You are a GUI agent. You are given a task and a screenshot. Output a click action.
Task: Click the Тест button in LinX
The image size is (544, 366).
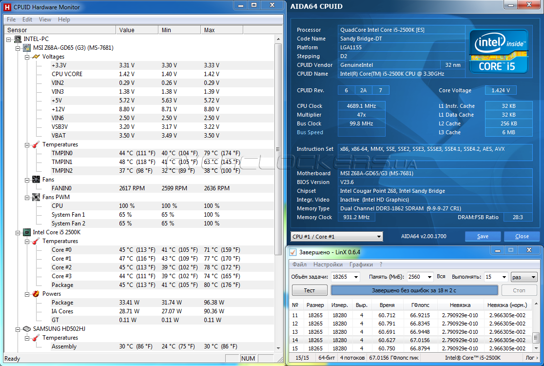pyautogui.click(x=310, y=290)
